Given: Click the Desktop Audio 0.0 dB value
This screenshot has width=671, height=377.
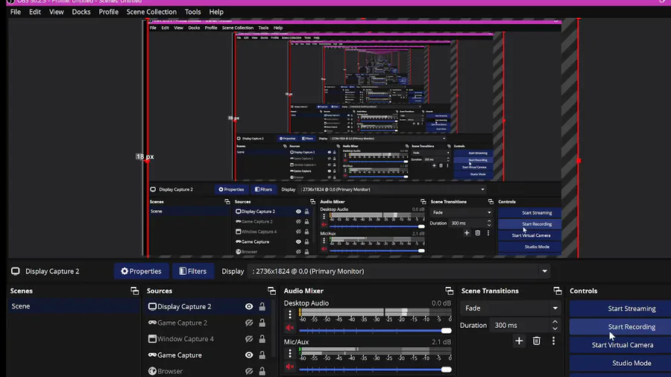Looking at the screenshot, I should click(x=441, y=303).
